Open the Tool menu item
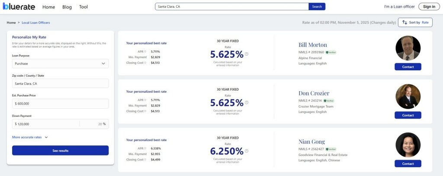443x176 pixels. 83,7
